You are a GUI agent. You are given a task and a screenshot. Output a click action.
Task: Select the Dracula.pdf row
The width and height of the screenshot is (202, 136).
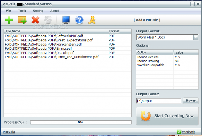68,53
